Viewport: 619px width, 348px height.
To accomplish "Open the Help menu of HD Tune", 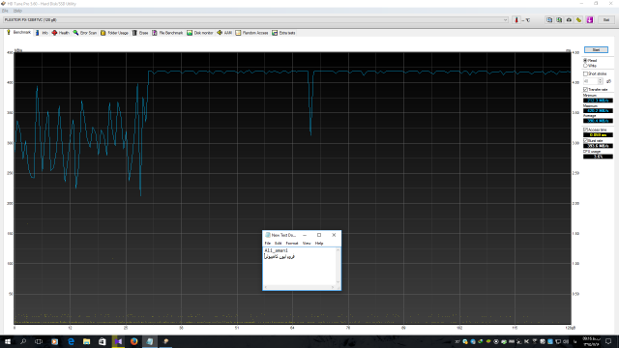I will [x=17, y=11].
